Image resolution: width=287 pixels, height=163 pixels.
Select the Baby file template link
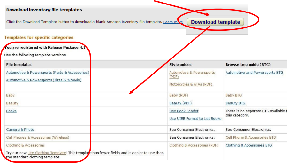tap(10, 95)
